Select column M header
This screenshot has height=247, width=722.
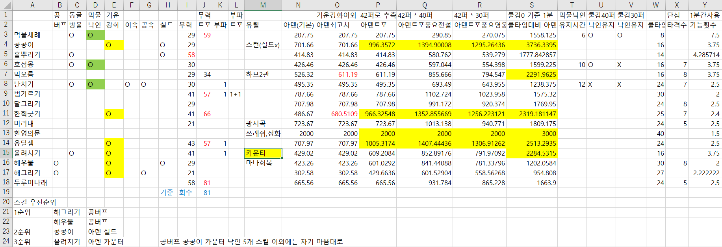click(x=263, y=5)
